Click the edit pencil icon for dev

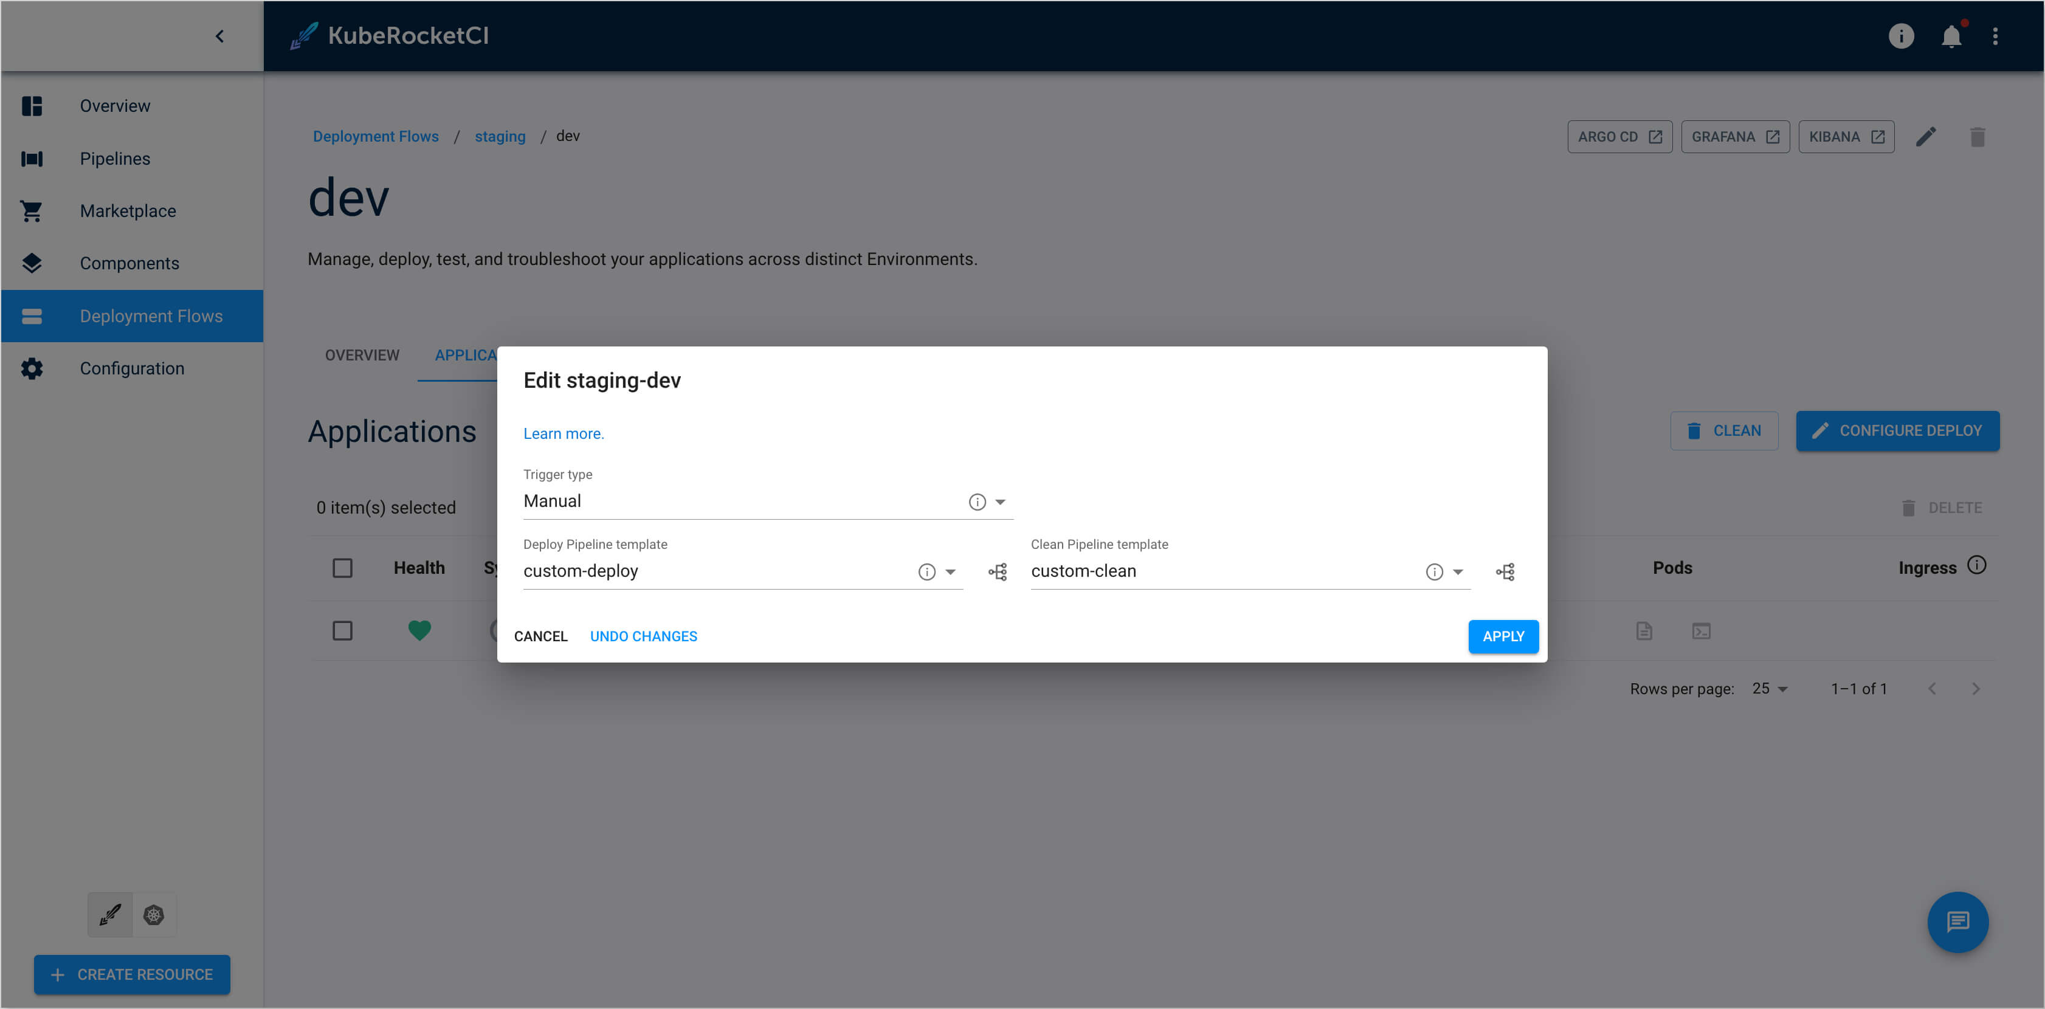coord(1928,136)
